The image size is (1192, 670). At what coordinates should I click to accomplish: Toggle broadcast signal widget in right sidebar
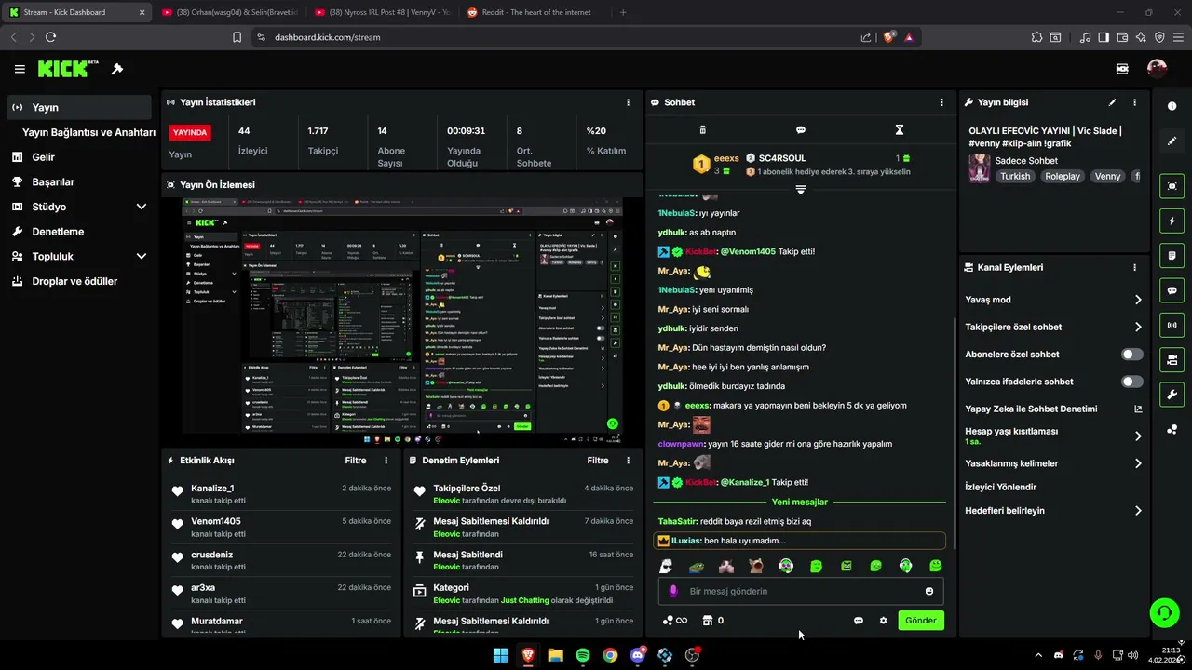(1172, 325)
